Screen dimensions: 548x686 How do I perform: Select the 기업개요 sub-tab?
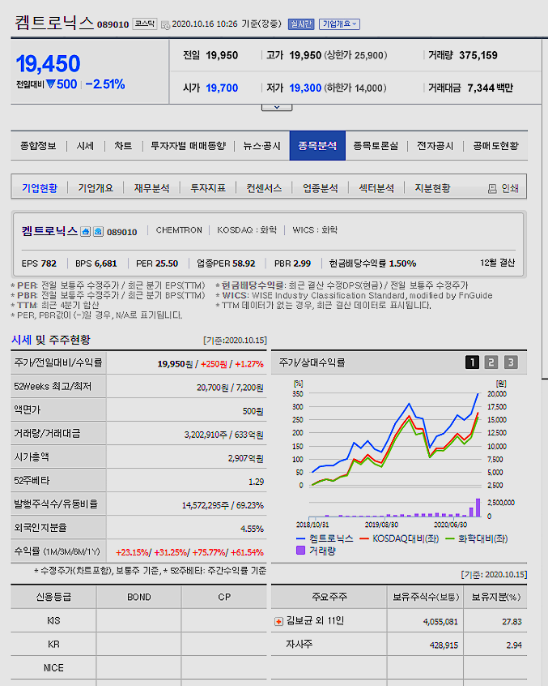pos(96,188)
